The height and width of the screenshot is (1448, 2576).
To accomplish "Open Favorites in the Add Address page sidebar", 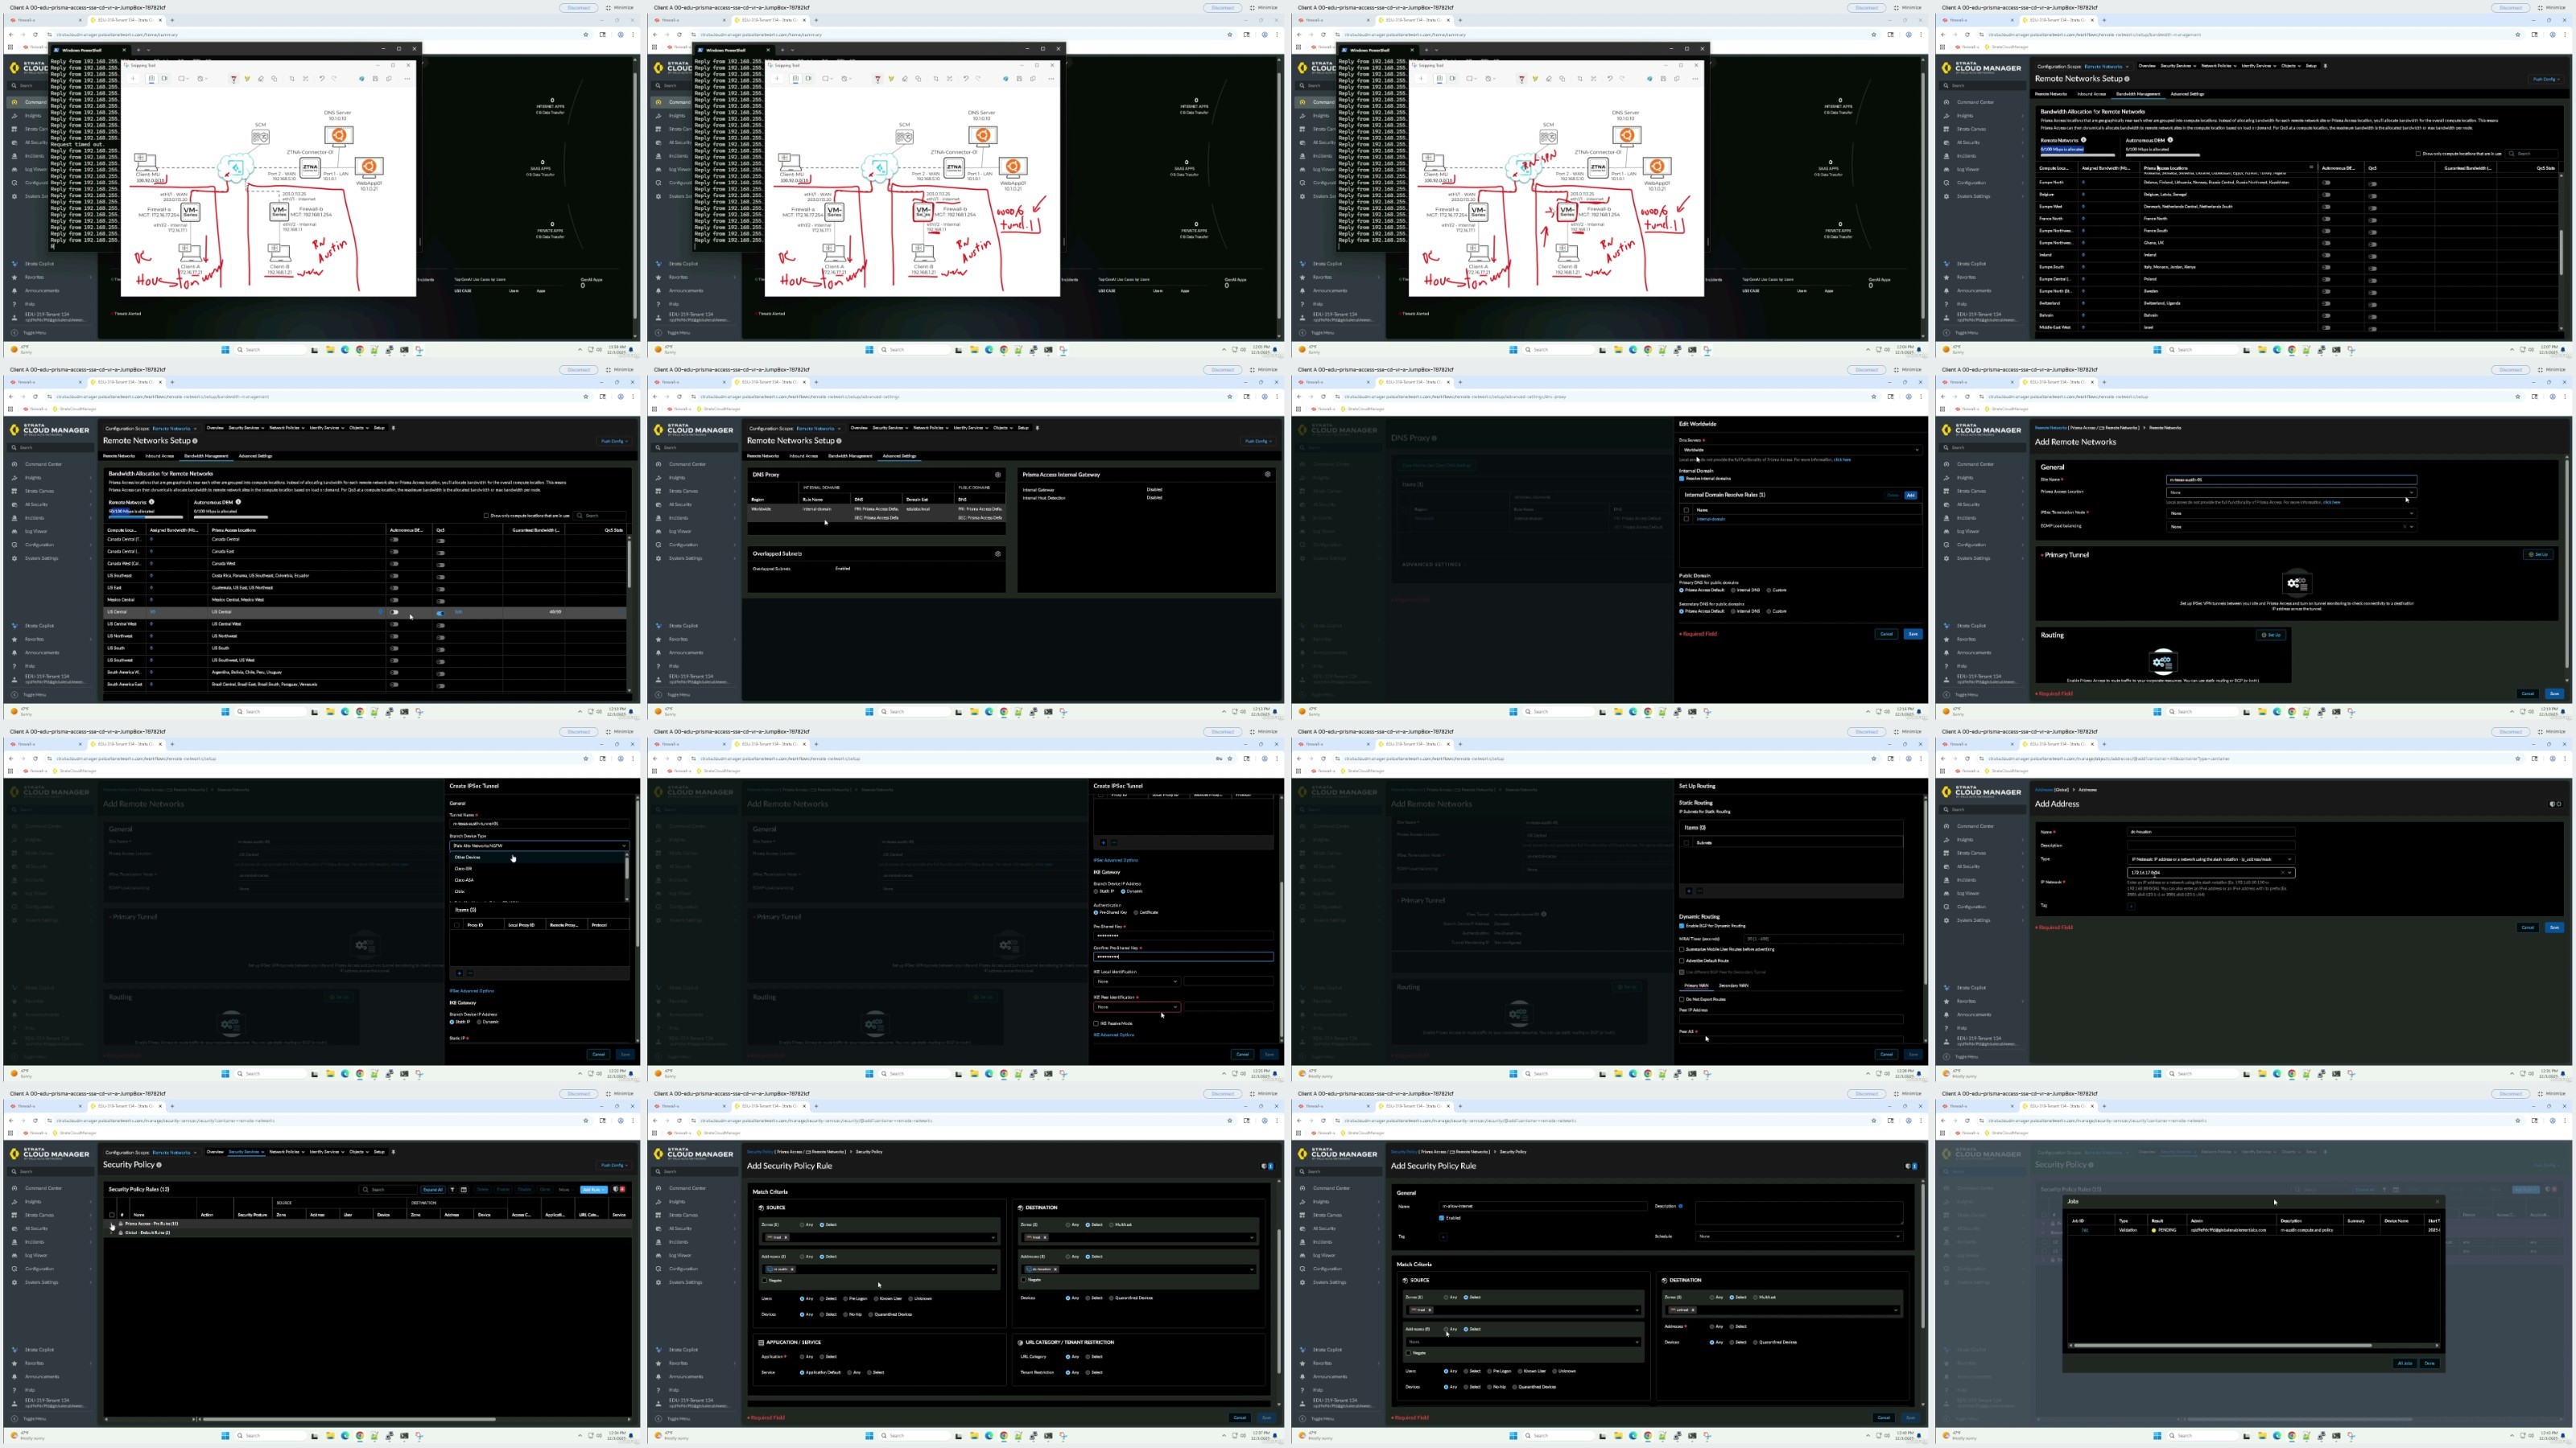I will click(1966, 1002).
